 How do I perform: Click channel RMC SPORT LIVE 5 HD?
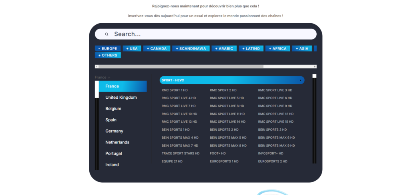point(227,98)
